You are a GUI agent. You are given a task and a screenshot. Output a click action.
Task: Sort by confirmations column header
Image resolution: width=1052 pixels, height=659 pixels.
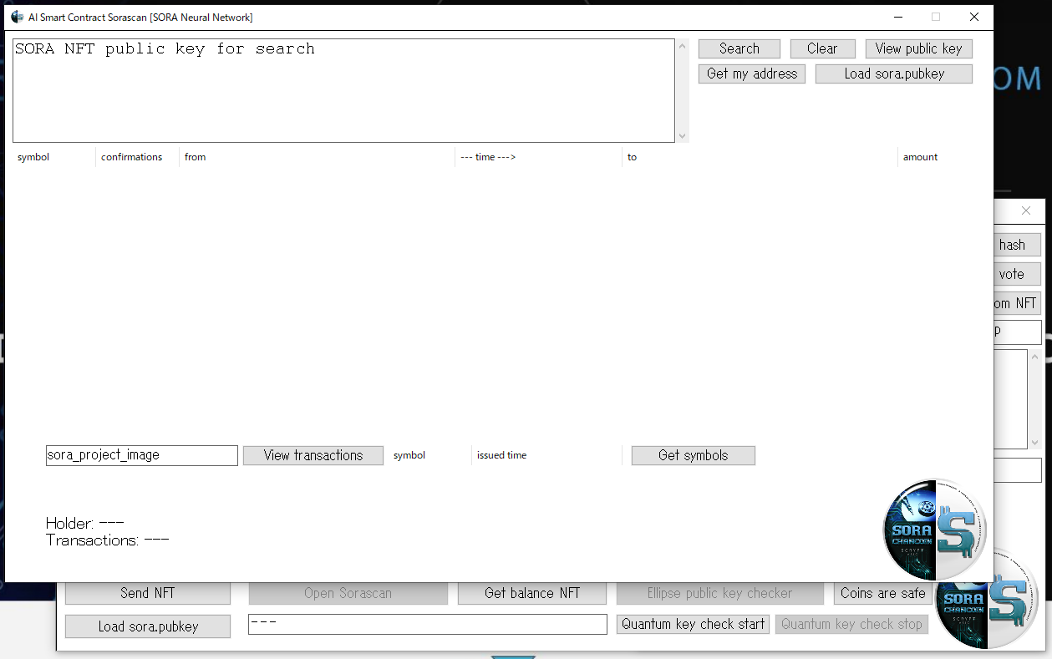click(x=137, y=157)
